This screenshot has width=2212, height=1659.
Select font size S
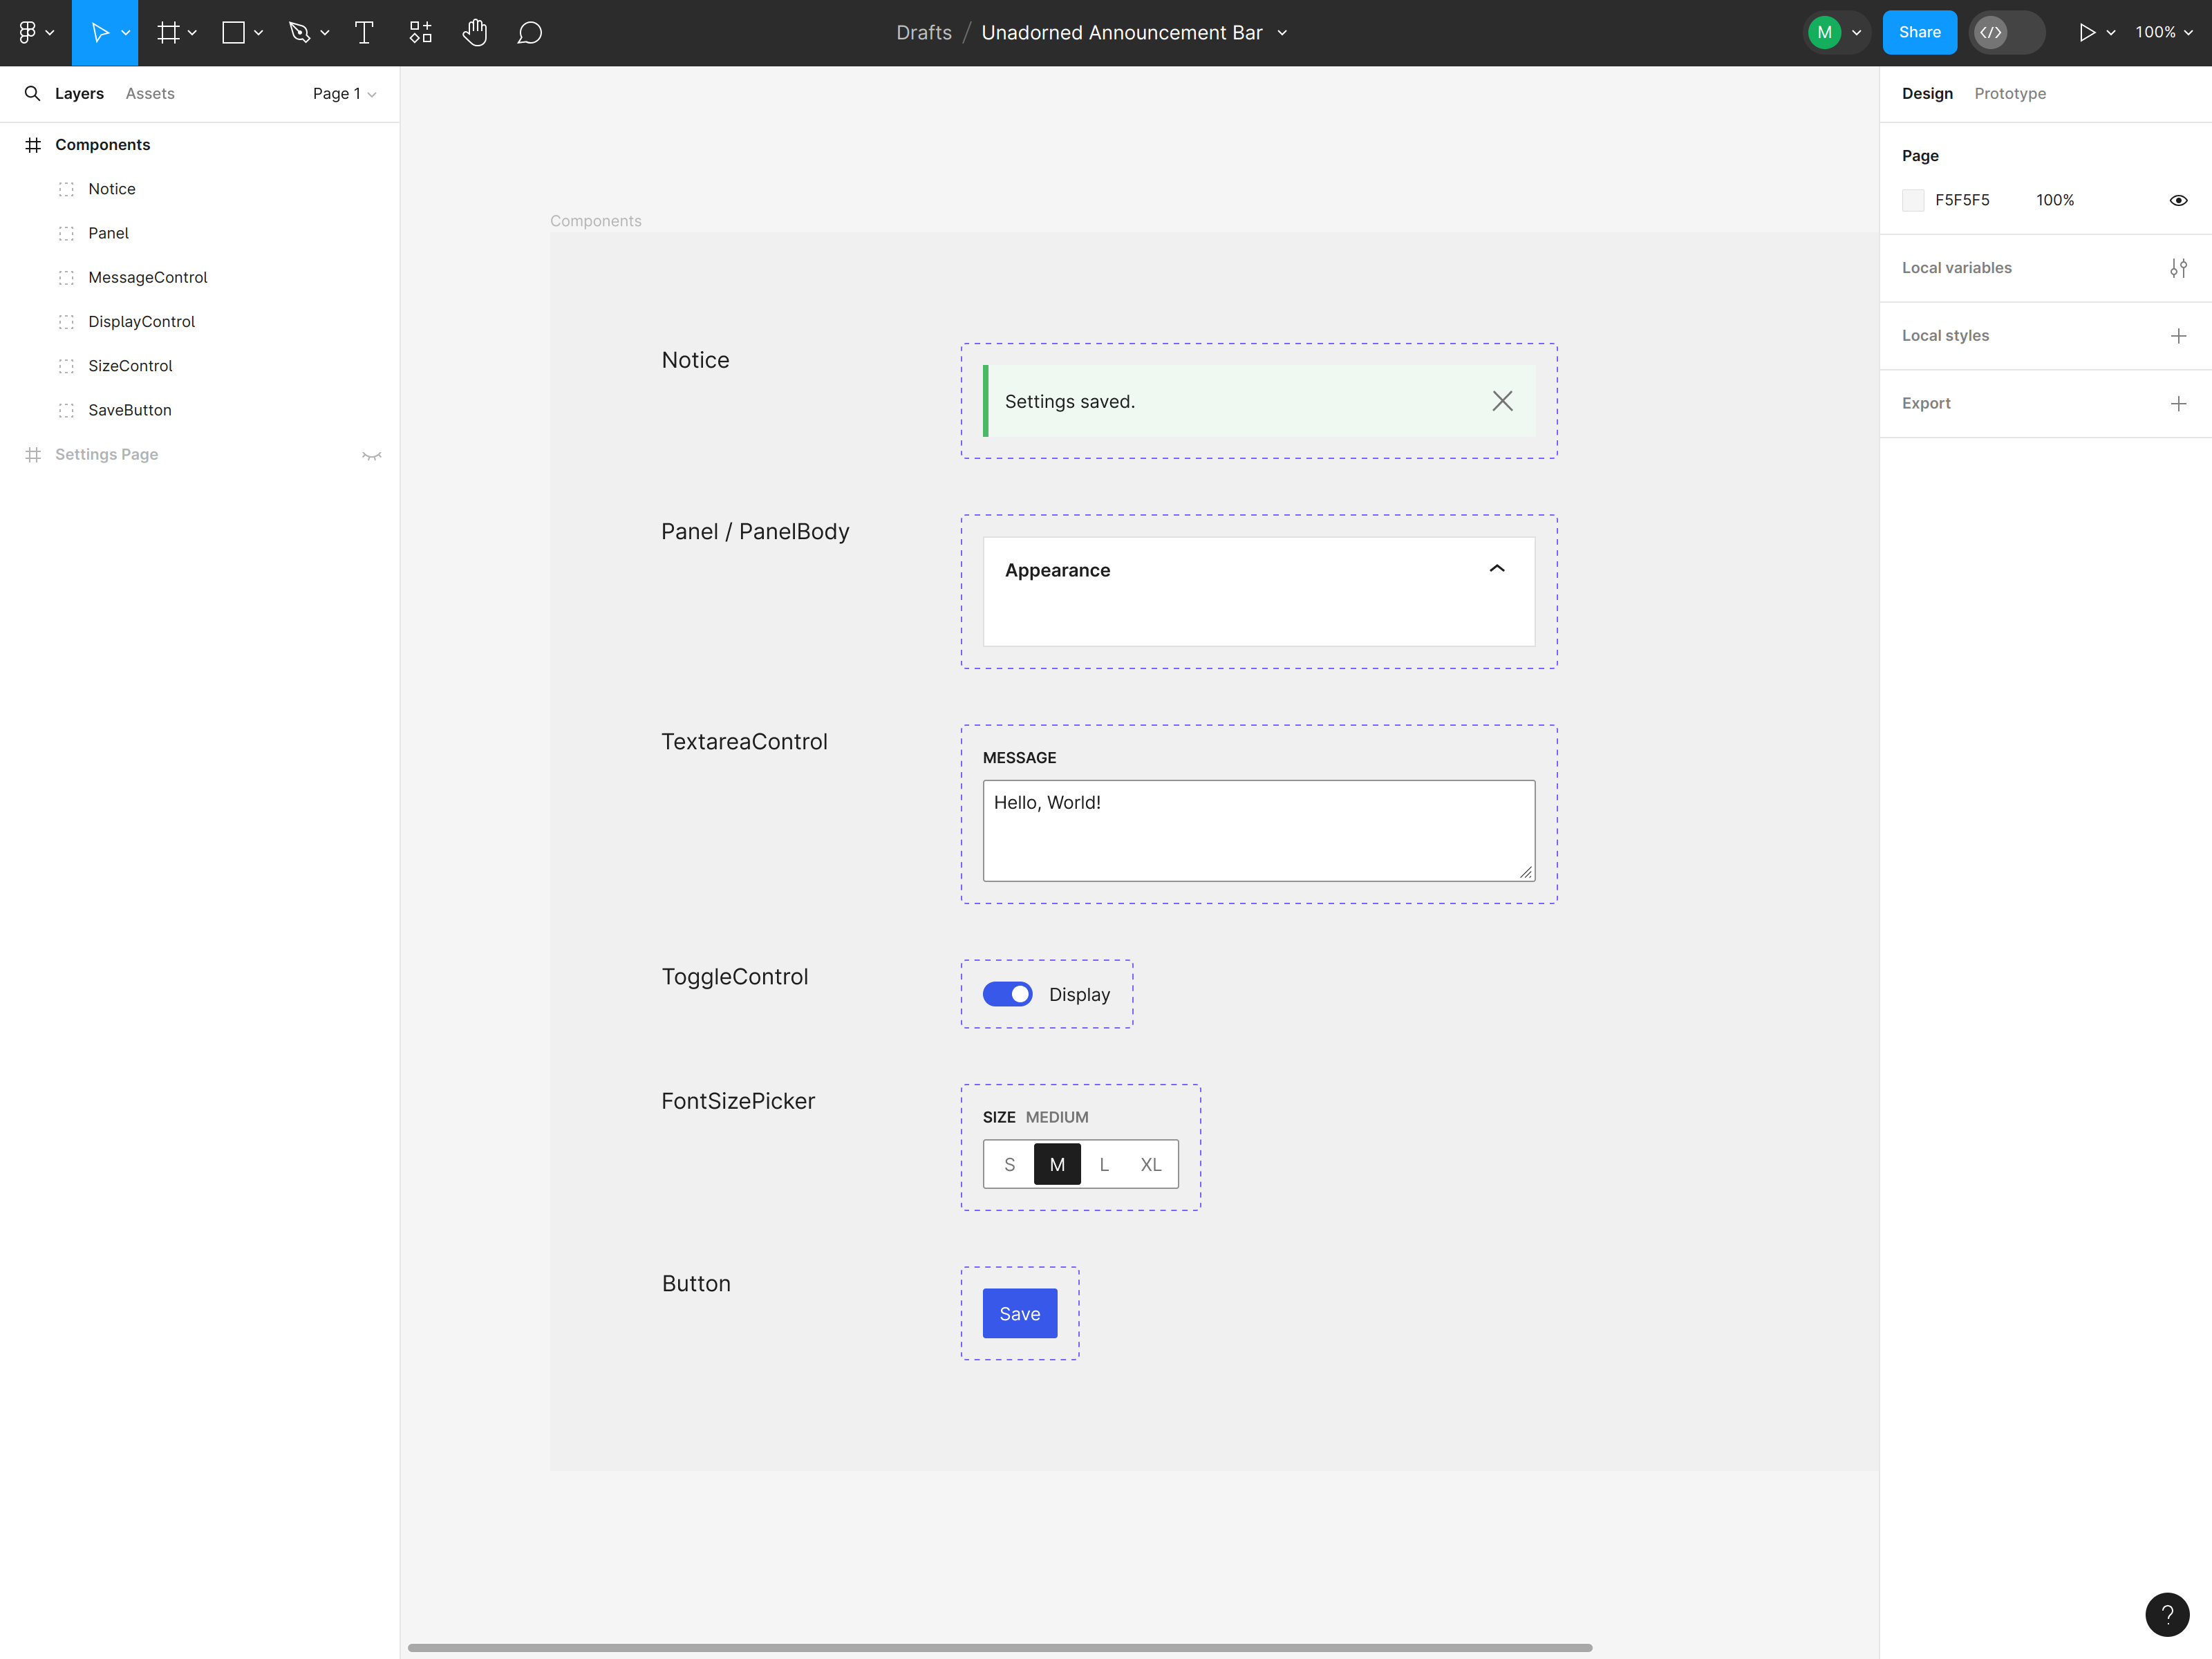[1010, 1164]
